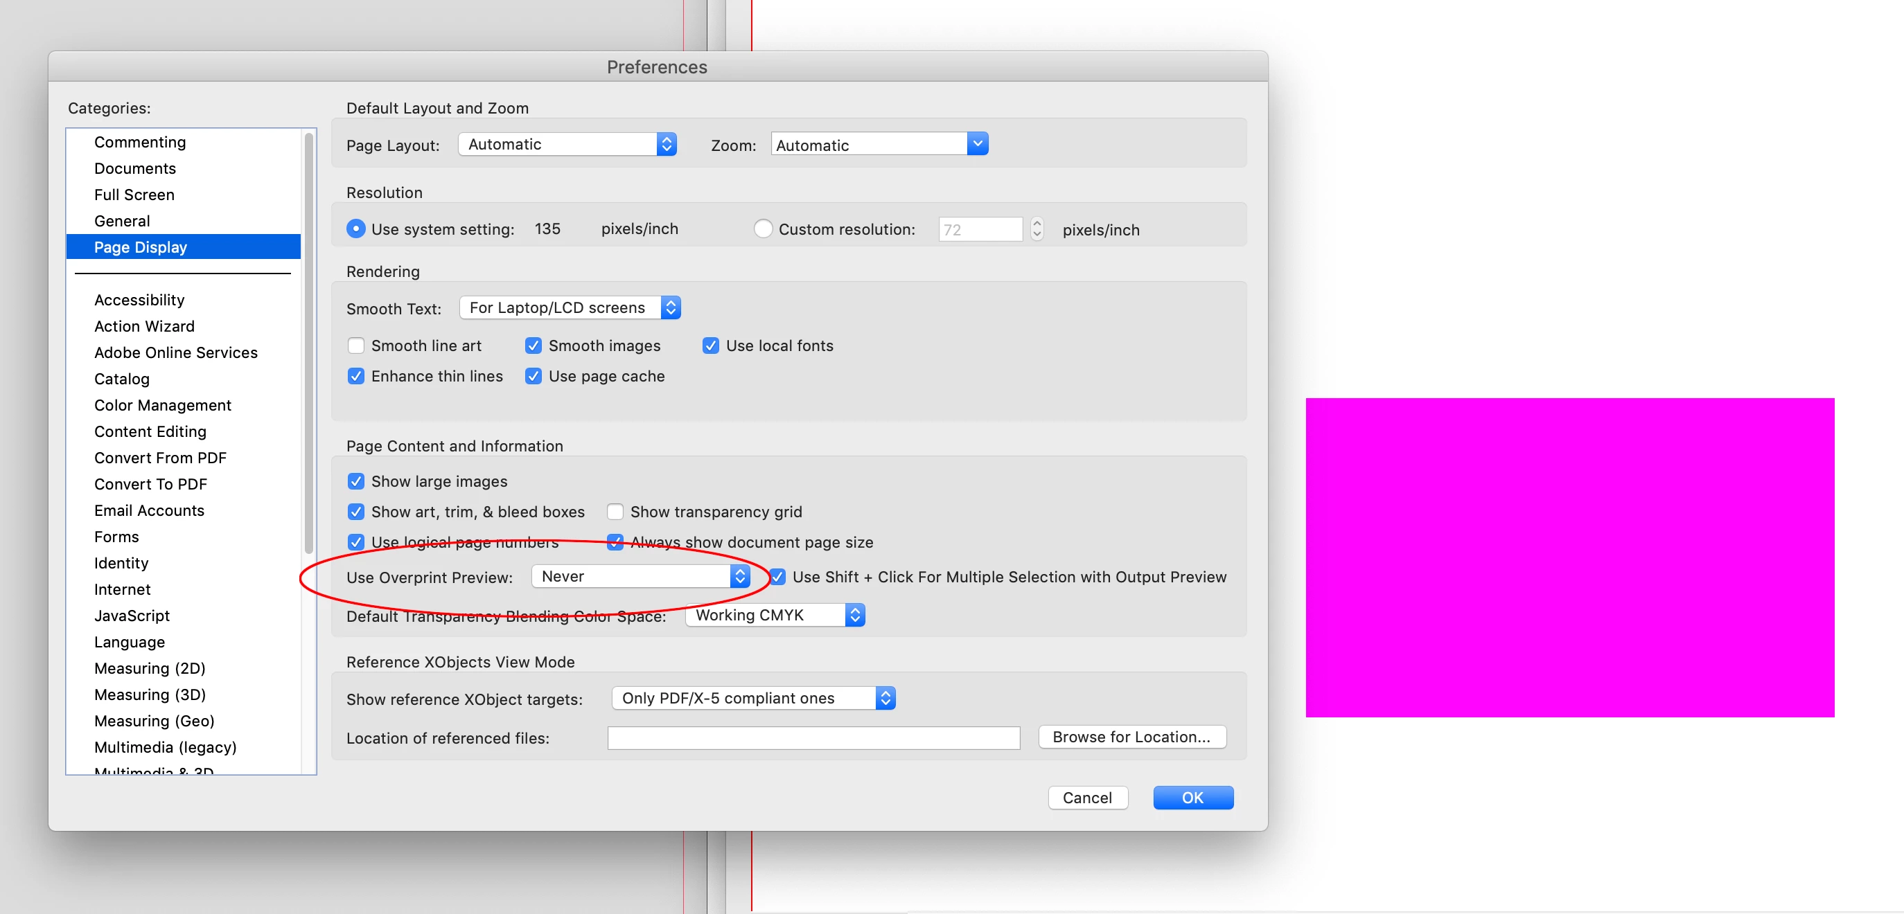Toggle Show transparency grid checkbox

(615, 512)
